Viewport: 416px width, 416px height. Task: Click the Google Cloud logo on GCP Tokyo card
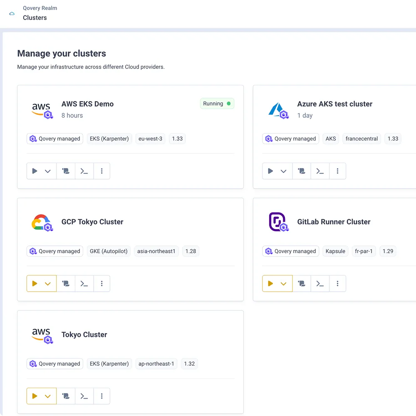coord(42,223)
